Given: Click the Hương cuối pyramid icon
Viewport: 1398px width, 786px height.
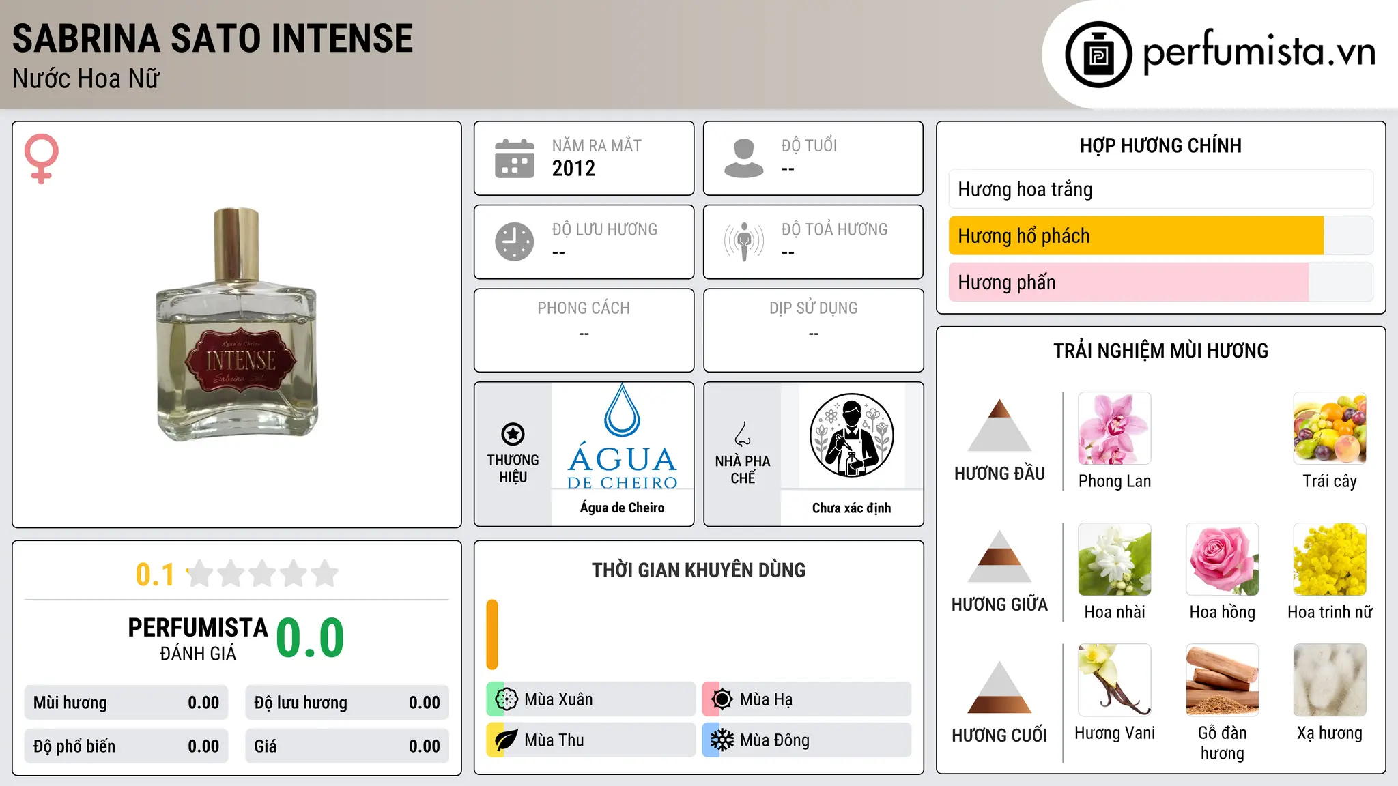Looking at the screenshot, I should pyautogui.click(x=999, y=687).
